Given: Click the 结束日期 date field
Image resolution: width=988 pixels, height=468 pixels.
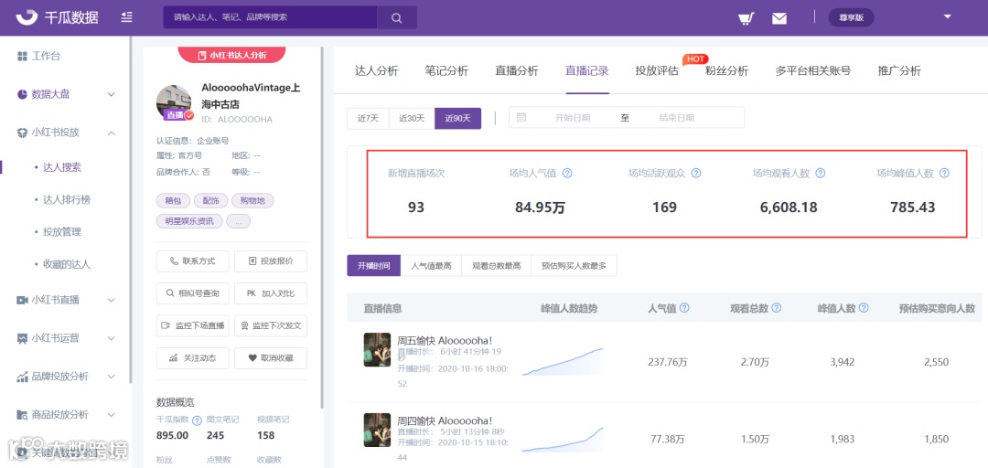Looking at the screenshot, I should pos(677,118).
